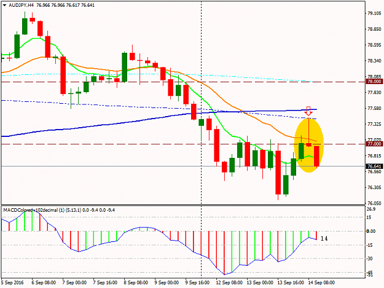Click the 79.105 price axis value
This screenshot has width=384, height=288.
point(374,14)
